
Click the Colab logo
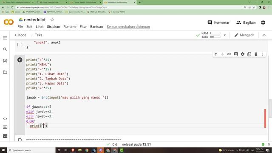[8, 22]
